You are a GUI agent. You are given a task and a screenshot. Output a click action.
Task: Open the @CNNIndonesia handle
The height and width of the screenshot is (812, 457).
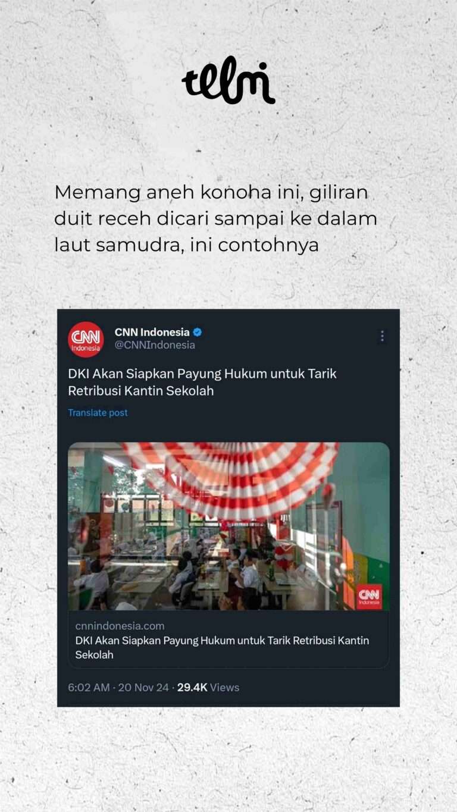click(155, 345)
